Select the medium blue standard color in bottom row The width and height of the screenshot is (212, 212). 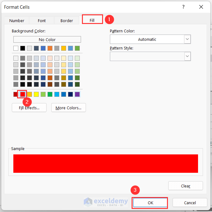point(64,94)
